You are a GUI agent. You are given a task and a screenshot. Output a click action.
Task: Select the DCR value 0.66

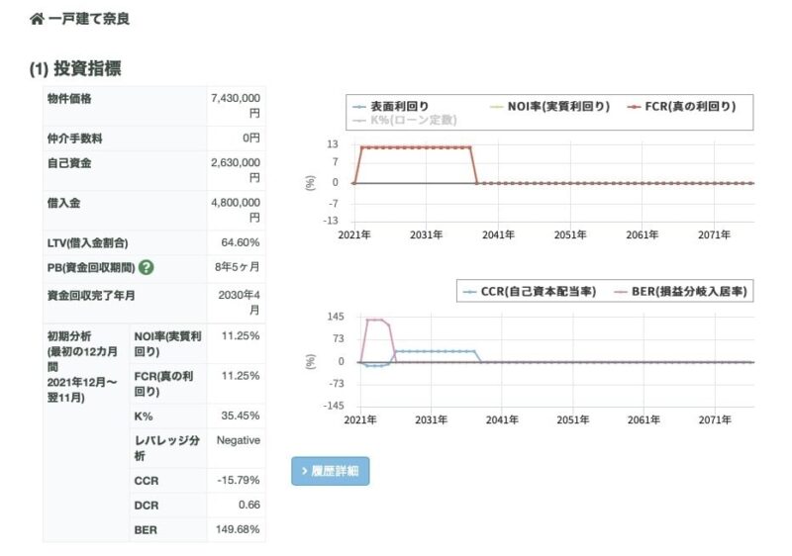tap(249, 505)
